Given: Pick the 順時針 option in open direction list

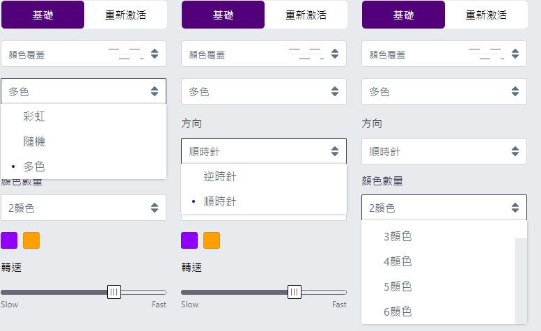Looking at the screenshot, I should (264, 201).
